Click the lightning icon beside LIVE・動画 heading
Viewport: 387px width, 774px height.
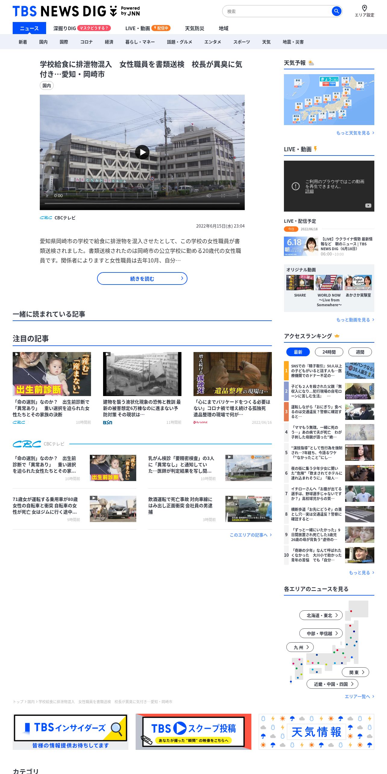[x=316, y=149]
